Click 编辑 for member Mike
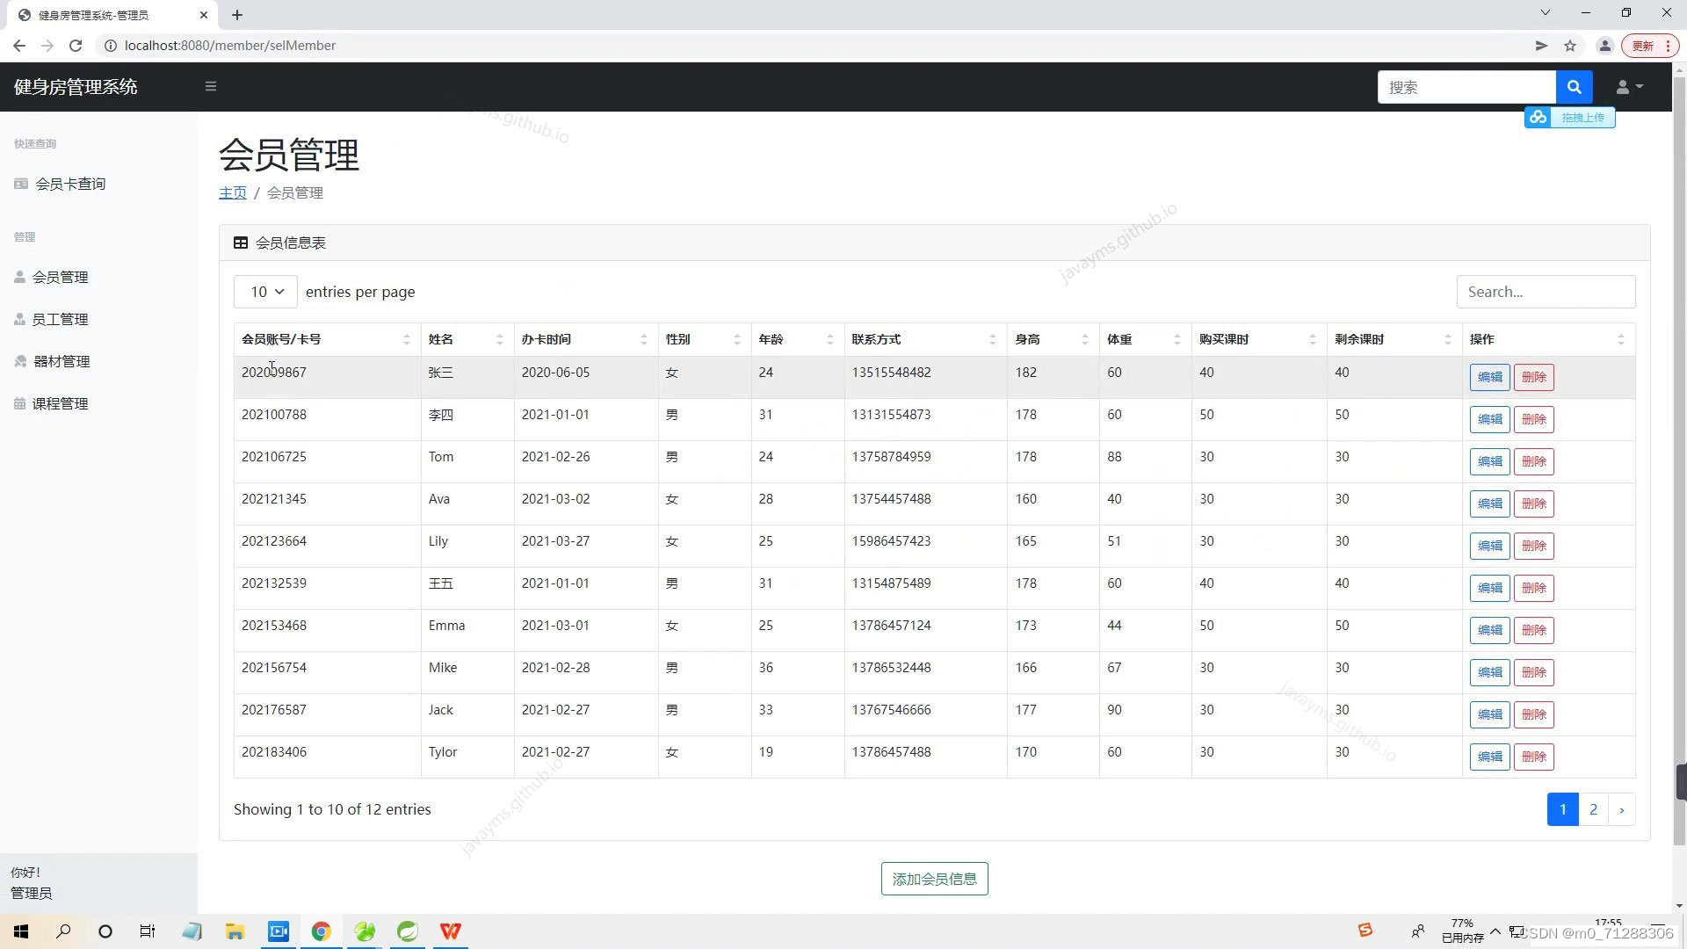 [1489, 672]
